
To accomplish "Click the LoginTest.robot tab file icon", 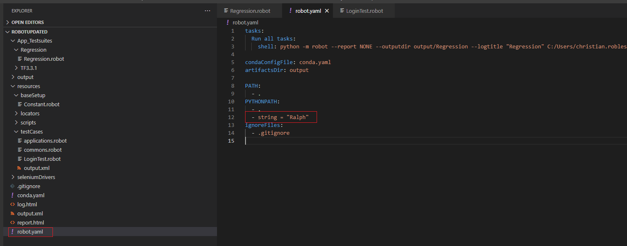I will 342,11.
